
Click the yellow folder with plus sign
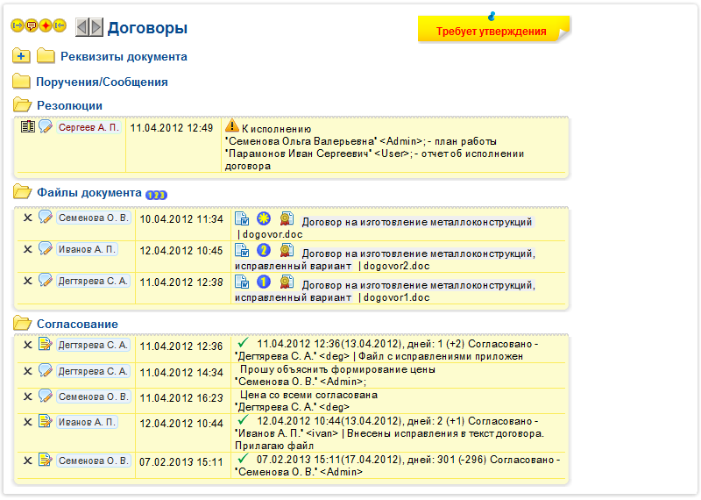[x=21, y=56]
